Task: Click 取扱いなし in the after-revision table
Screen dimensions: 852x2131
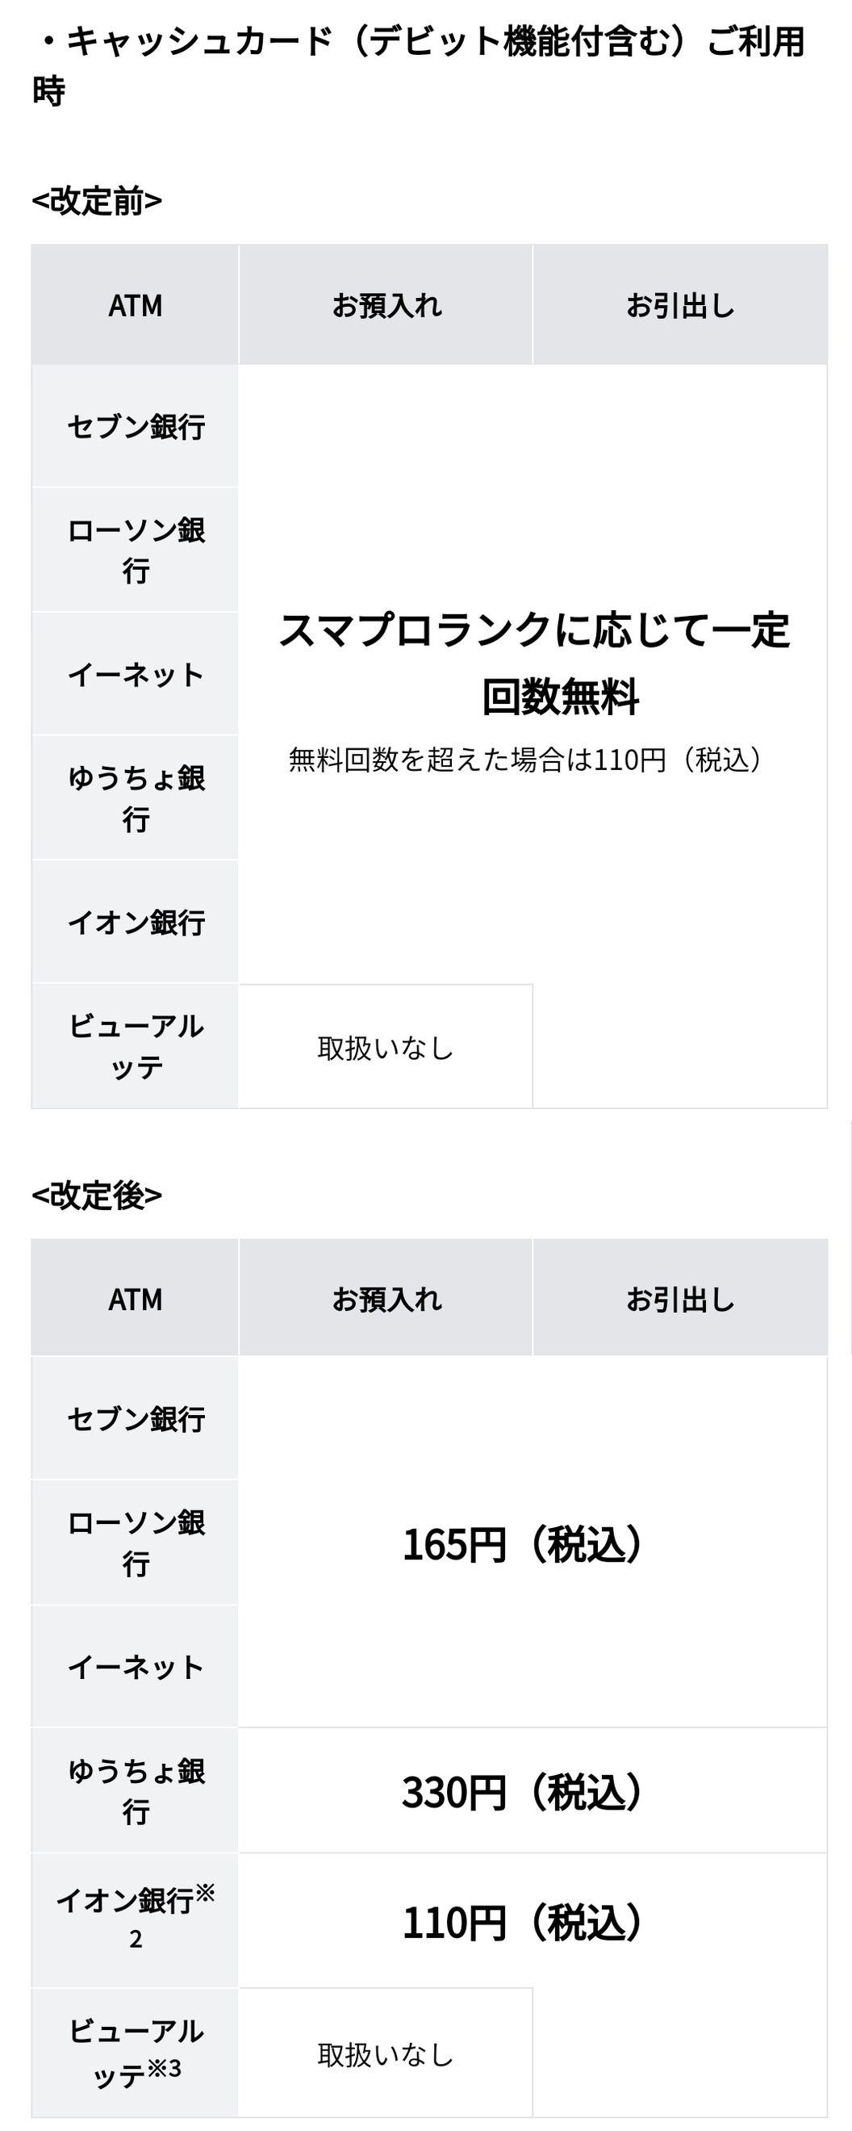Action: tap(386, 2055)
